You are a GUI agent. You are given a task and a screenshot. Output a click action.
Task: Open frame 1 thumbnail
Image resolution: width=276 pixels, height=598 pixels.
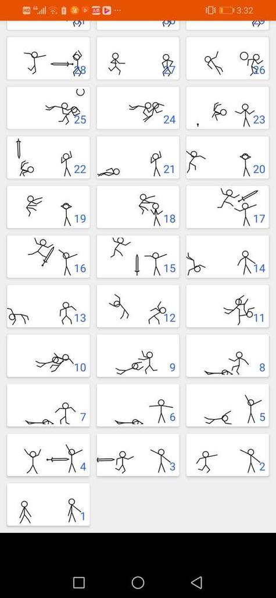point(48,504)
